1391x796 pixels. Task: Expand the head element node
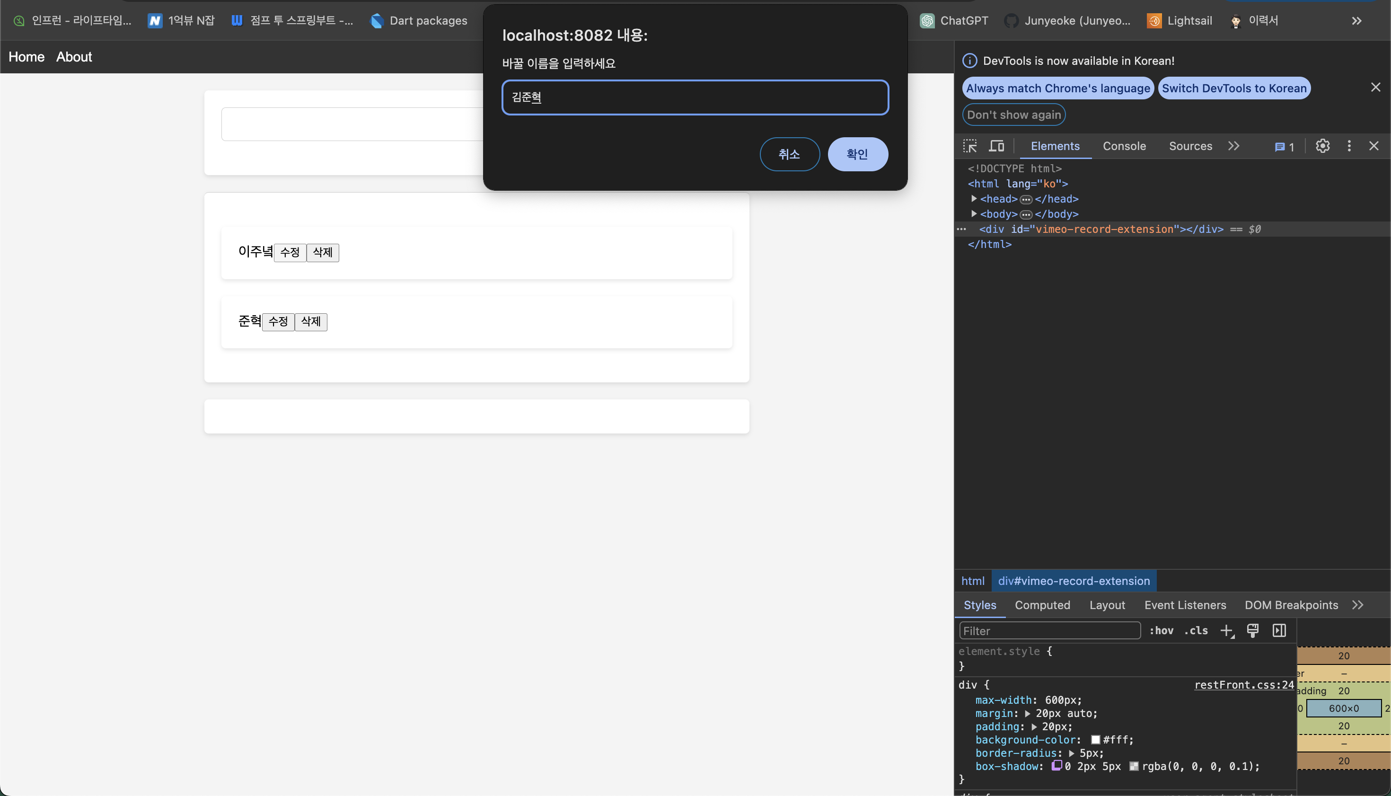click(x=974, y=198)
